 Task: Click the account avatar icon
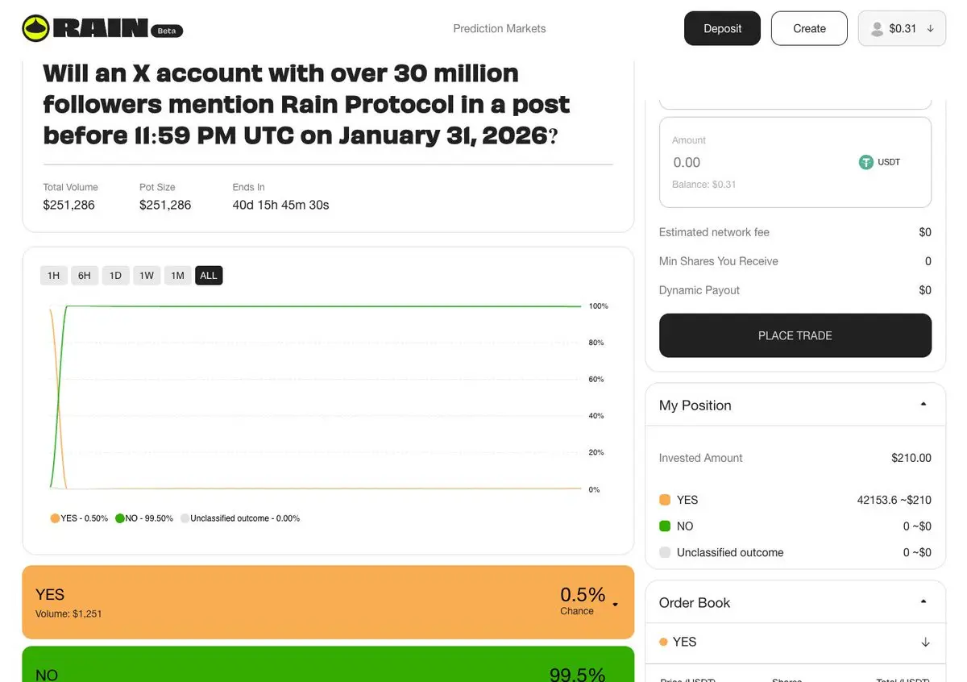(877, 29)
